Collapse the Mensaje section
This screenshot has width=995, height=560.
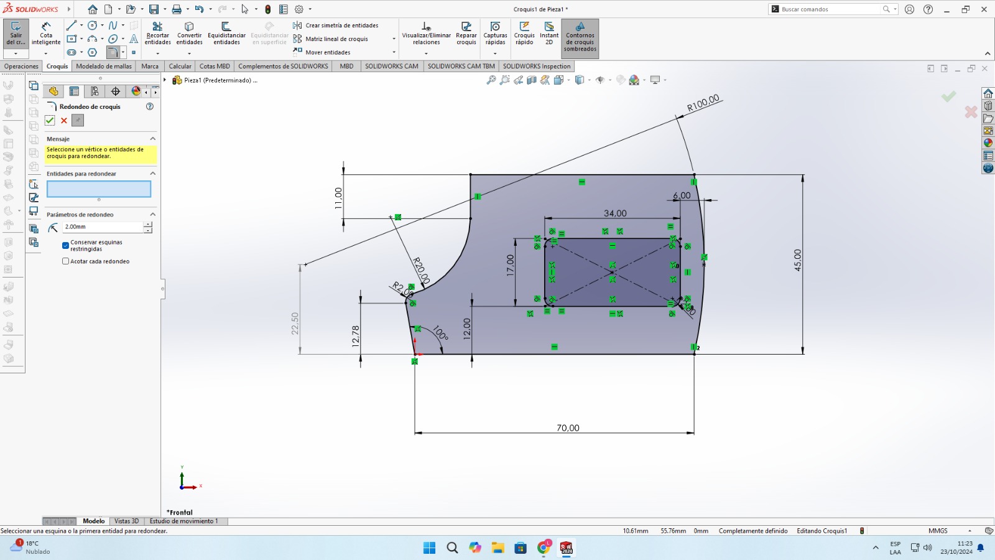[152, 139]
